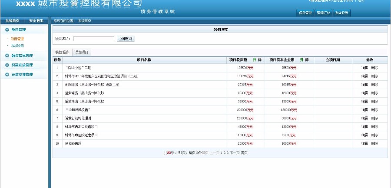Delete the 解放南路 project row
The height and width of the screenshot is (188, 391).
point(374,102)
